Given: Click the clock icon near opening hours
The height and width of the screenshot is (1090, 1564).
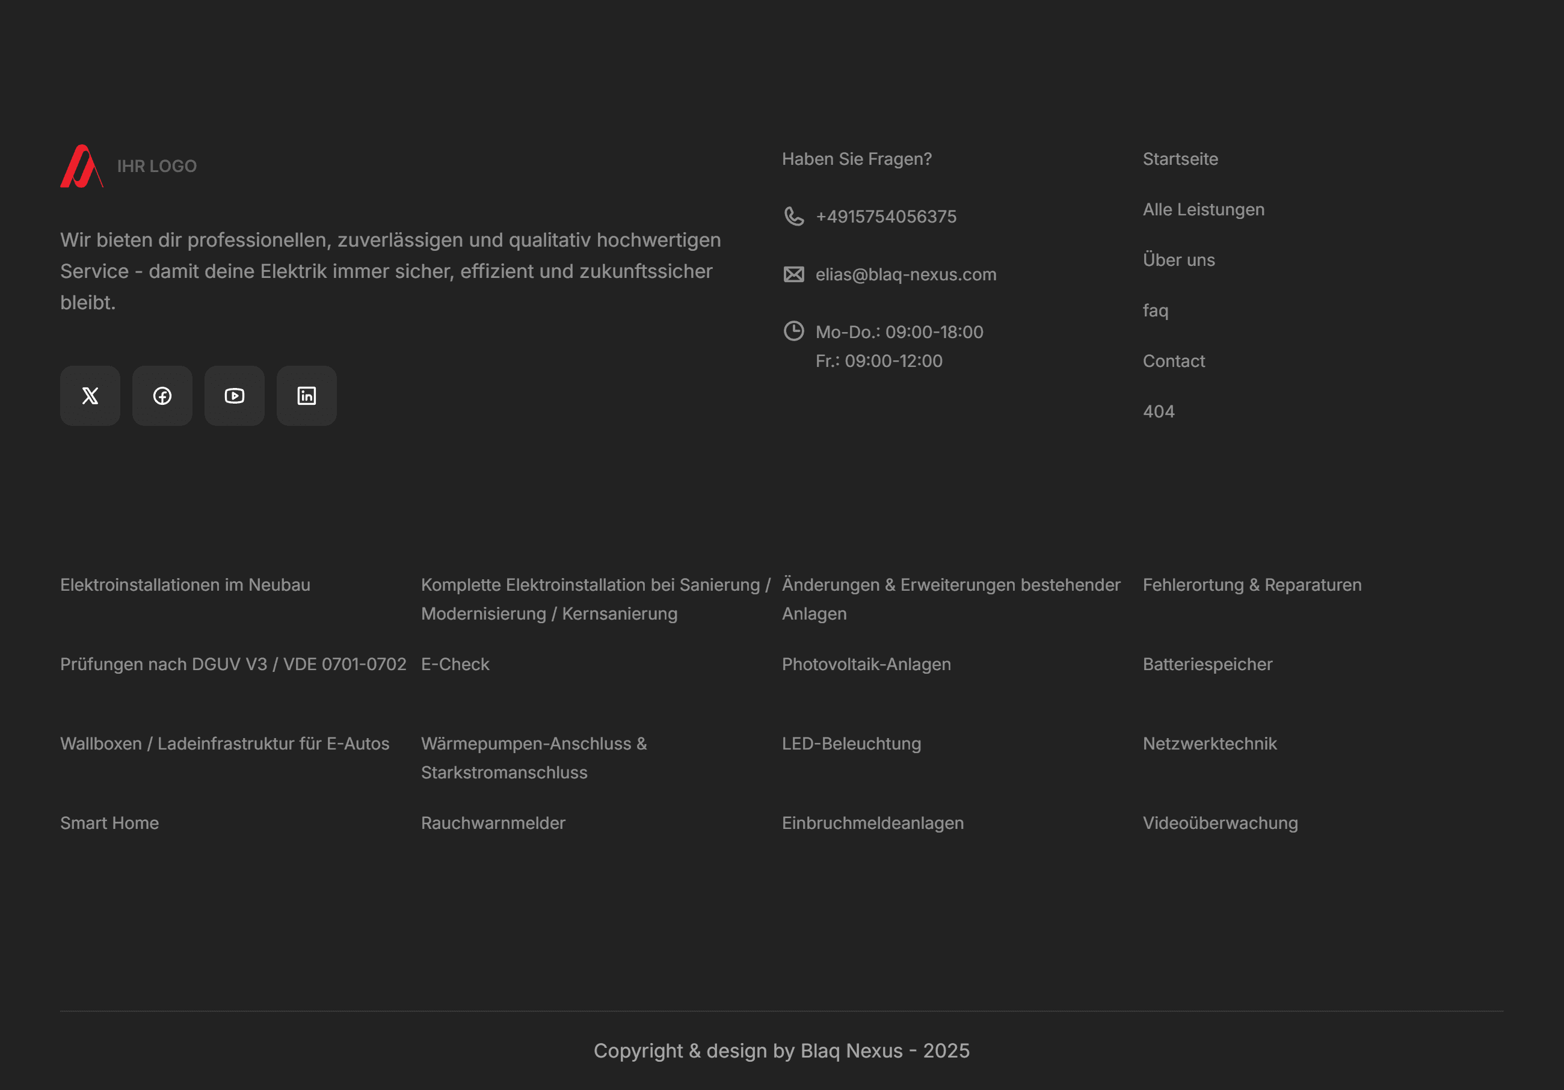Looking at the screenshot, I should (x=793, y=332).
